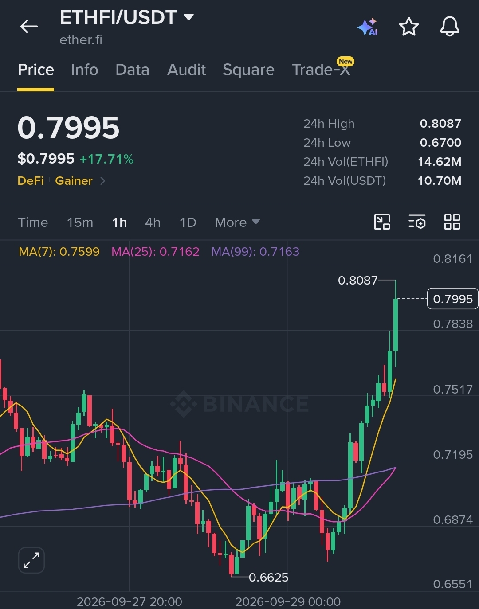The image size is (479, 609).
Task: Open the Square tab
Action: [x=248, y=70]
